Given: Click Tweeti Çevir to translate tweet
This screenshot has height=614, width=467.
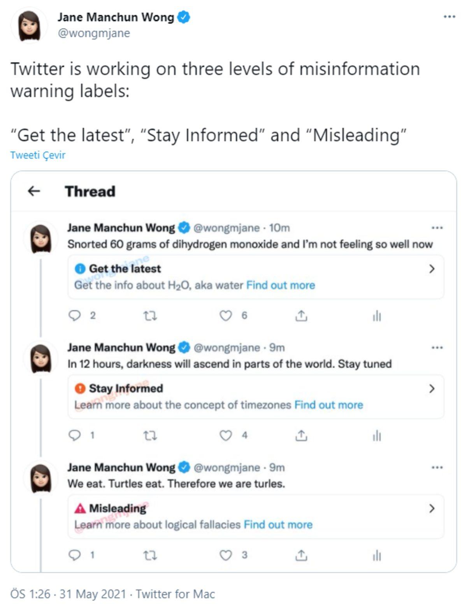Looking at the screenshot, I should [x=38, y=155].
